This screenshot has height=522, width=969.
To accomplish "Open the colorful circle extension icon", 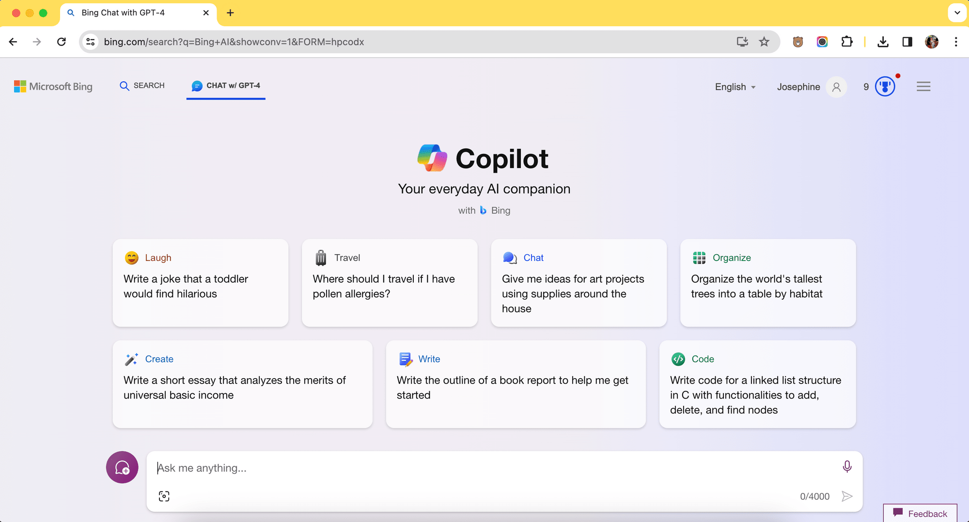I will pyautogui.click(x=822, y=42).
